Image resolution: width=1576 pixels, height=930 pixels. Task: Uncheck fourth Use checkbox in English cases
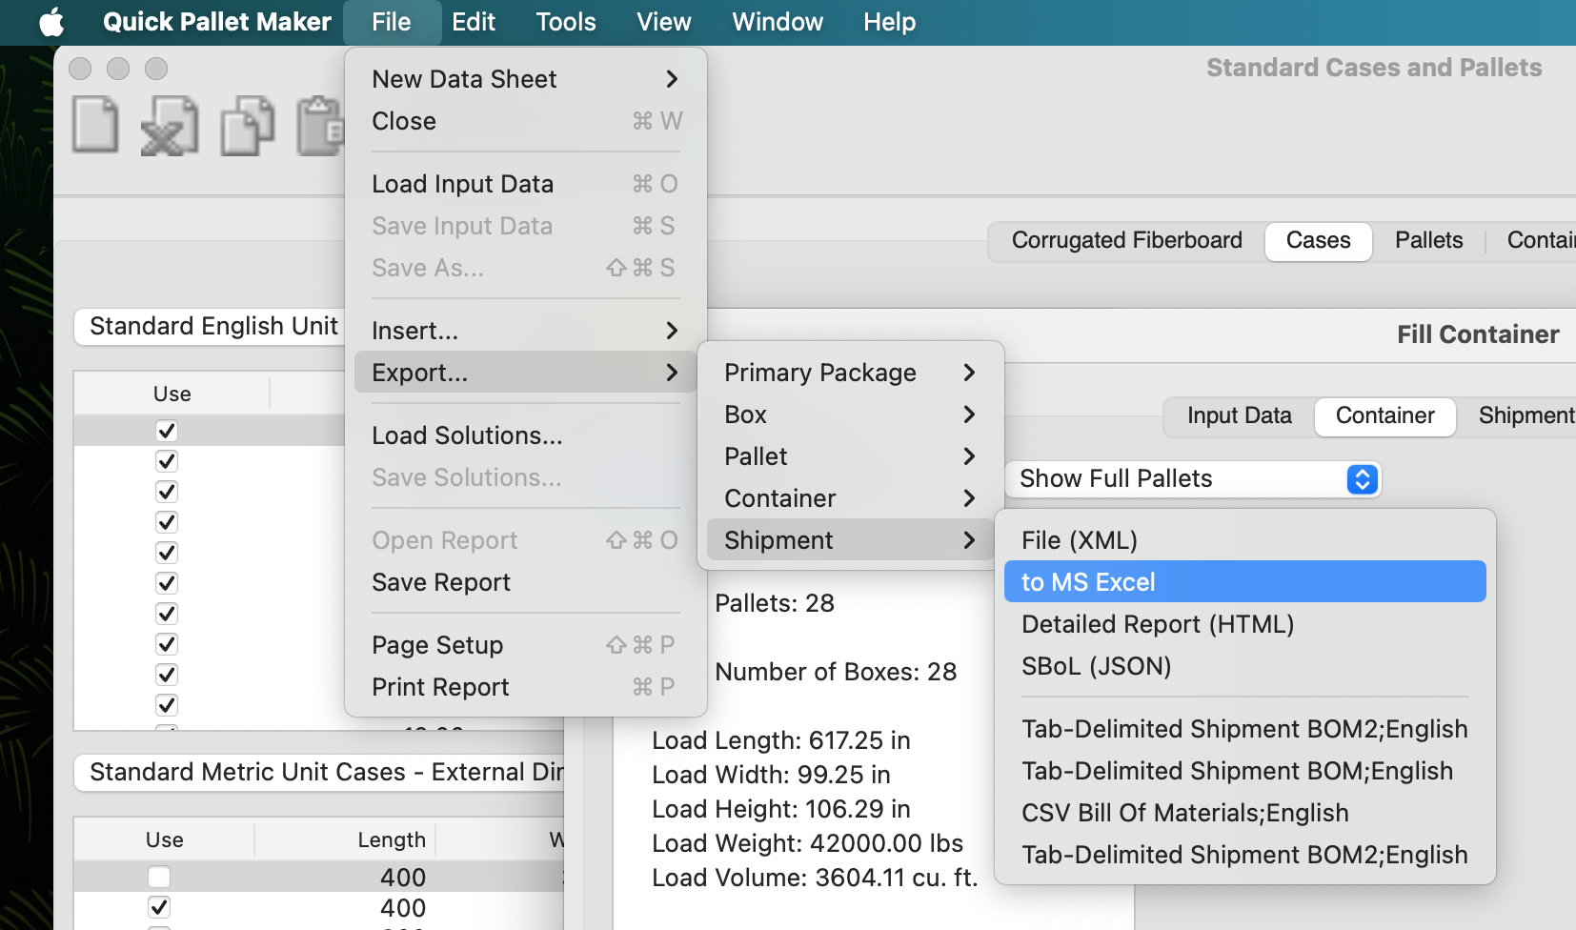pyautogui.click(x=167, y=522)
